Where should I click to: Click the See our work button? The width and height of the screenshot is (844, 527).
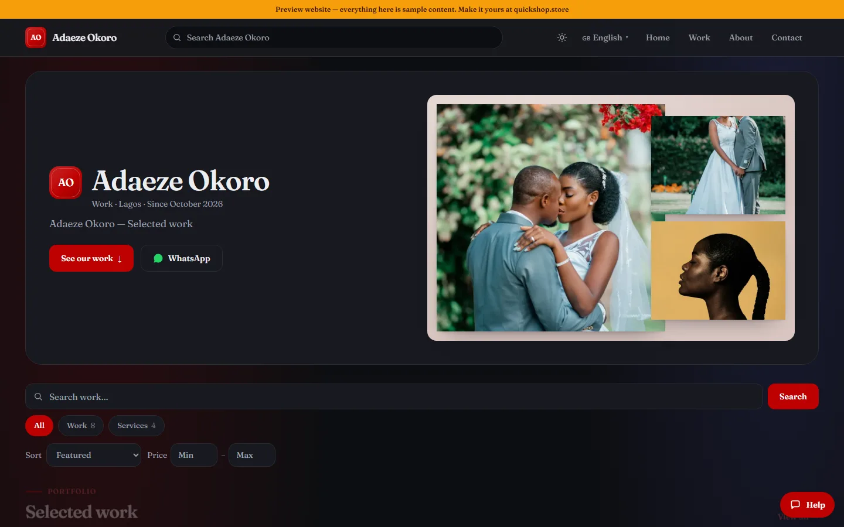tap(91, 258)
